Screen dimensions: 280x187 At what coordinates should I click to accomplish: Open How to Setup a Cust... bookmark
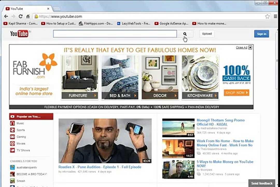pyautogui.click(x=59, y=23)
